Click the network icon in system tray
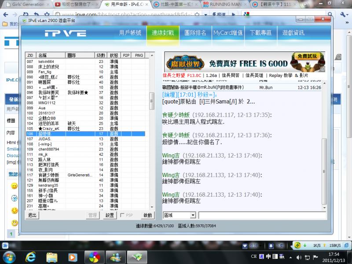 click(x=307, y=257)
